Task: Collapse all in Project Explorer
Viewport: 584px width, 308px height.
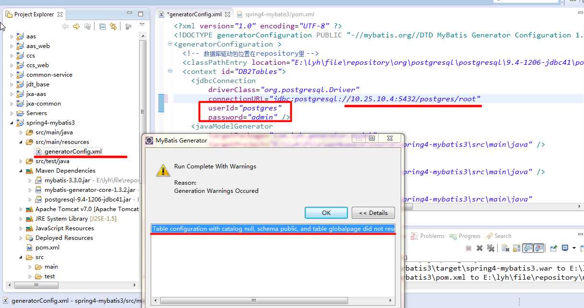Action: pos(103,26)
